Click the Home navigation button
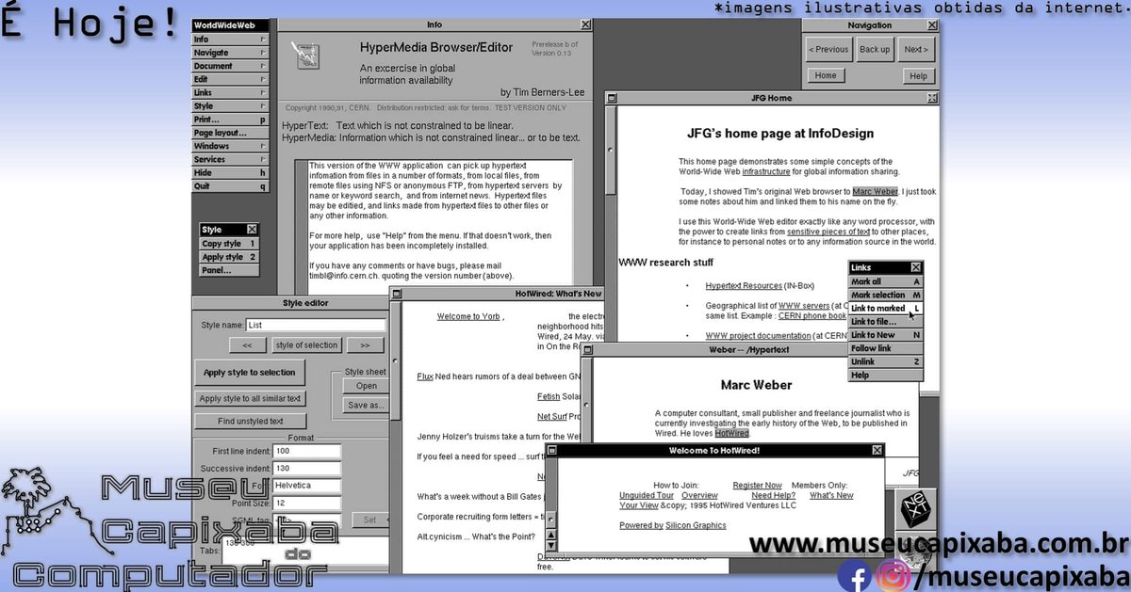This screenshot has height=592, width=1131. pos(826,76)
